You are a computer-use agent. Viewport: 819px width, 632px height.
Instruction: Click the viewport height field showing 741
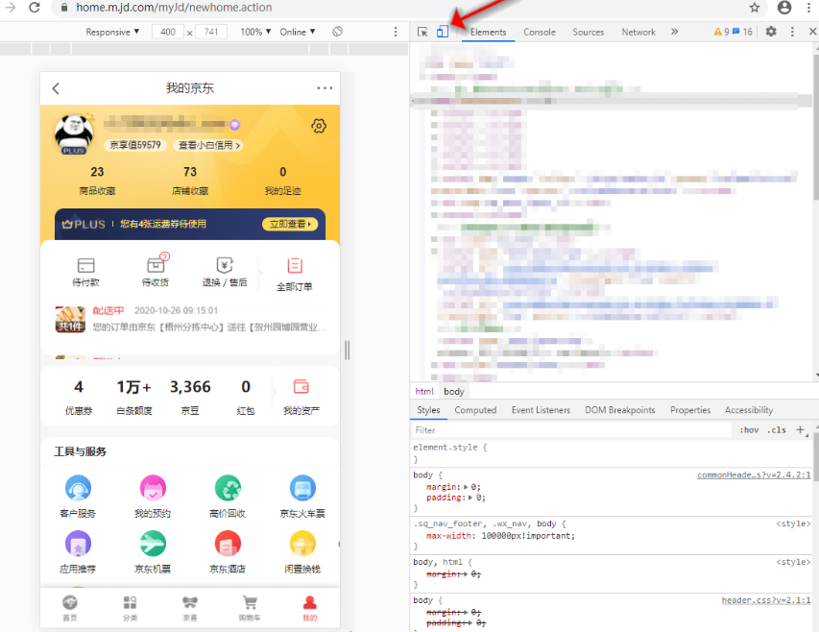pyautogui.click(x=211, y=32)
